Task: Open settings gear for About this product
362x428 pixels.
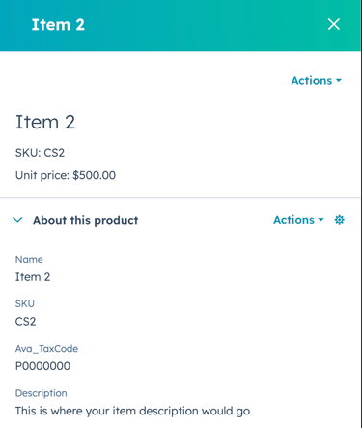Action: [x=339, y=220]
